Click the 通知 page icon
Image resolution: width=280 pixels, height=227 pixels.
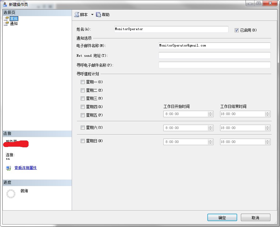tap(6, 24)
